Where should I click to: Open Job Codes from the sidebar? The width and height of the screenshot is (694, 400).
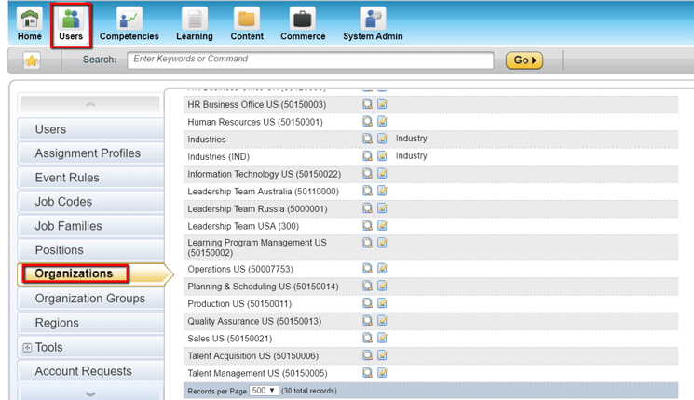click(x=63, y=202)
